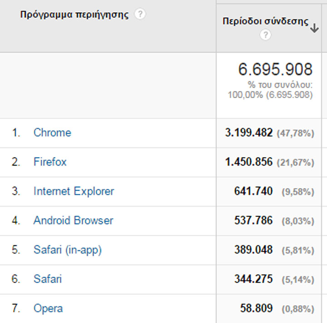Sort by Περίοδοι σύνδεσης column header

(265, 22)
